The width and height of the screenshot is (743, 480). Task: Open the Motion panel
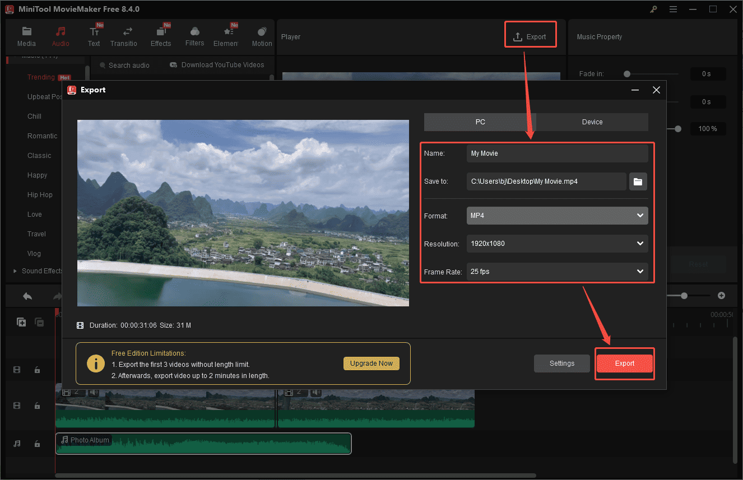tap(262, 36)
